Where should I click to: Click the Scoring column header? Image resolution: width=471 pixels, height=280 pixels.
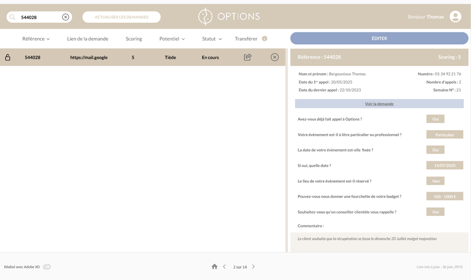134,39
